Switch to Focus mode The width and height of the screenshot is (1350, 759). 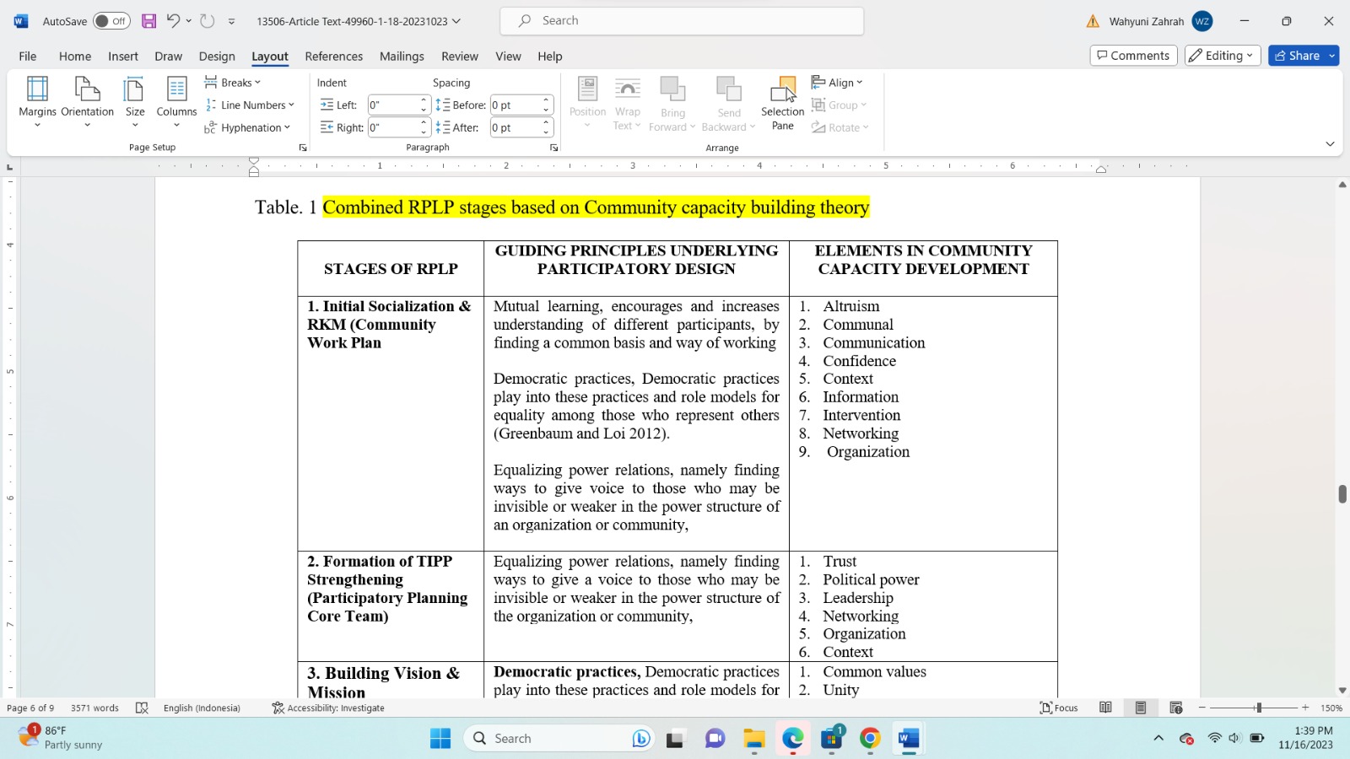(x=1060, y=708)
